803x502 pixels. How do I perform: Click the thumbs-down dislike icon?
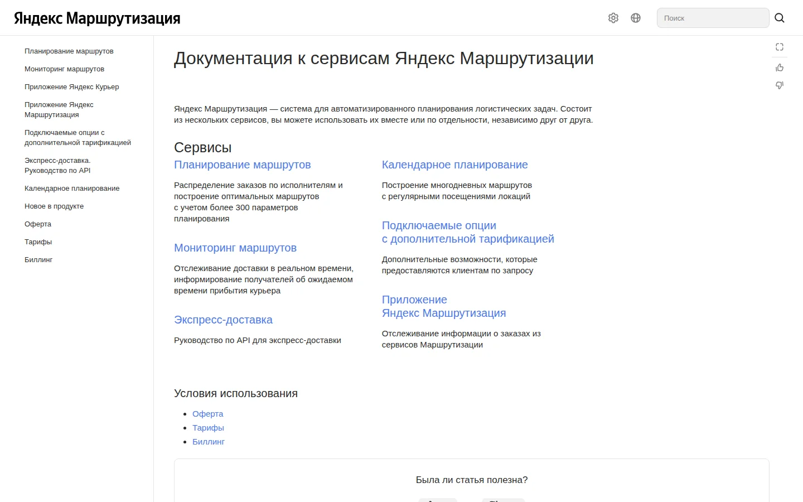[780, 85]
